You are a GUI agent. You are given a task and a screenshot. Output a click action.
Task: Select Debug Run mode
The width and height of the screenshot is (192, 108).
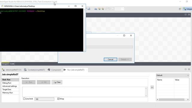coord(10,83)
